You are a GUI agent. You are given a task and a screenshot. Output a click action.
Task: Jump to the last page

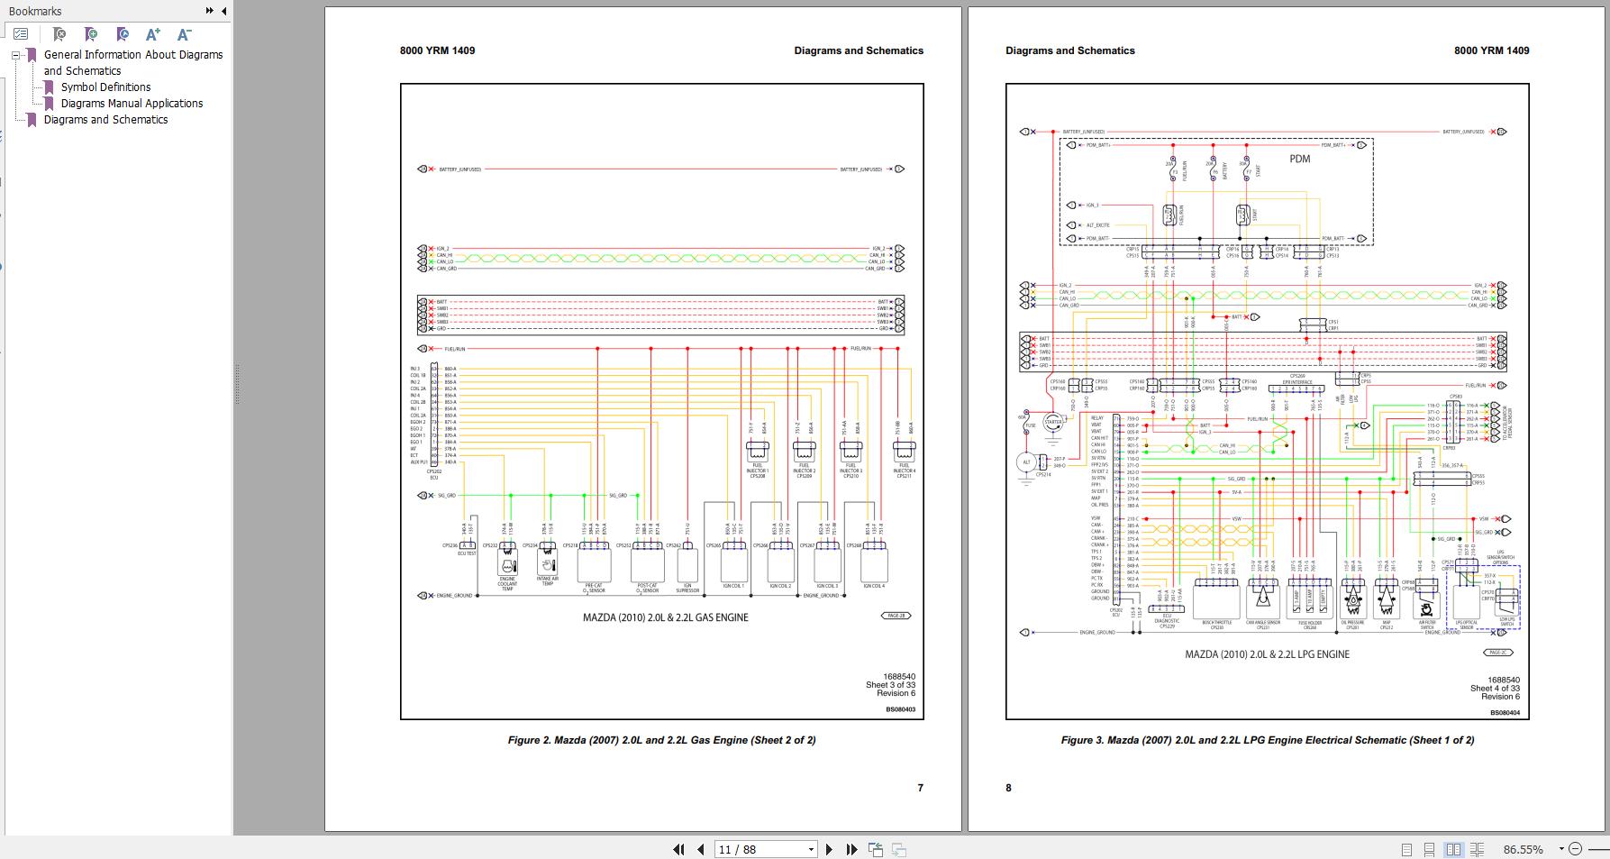point(851,849)
